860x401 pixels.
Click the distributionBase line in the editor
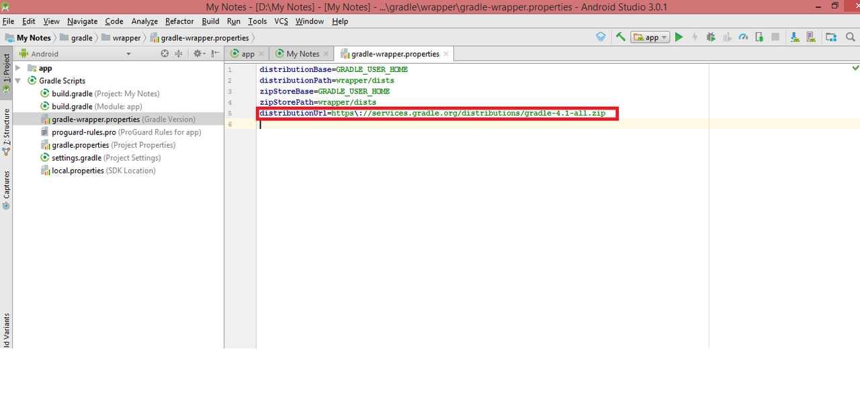tap(333, 69)
